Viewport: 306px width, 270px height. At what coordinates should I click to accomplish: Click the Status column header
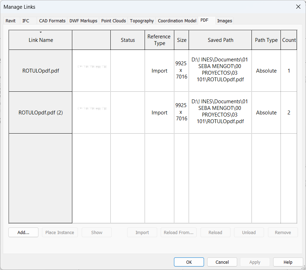[x=127, y=40]
